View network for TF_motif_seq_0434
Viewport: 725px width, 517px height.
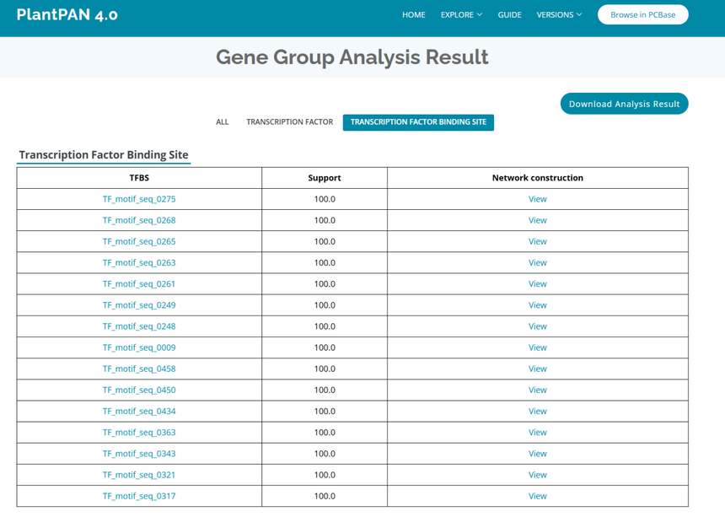click(x=537, y=412)
